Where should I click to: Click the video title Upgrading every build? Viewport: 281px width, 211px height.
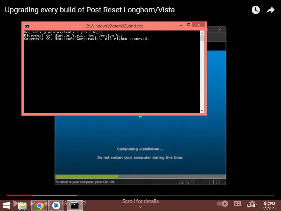[x=90, y=10]
